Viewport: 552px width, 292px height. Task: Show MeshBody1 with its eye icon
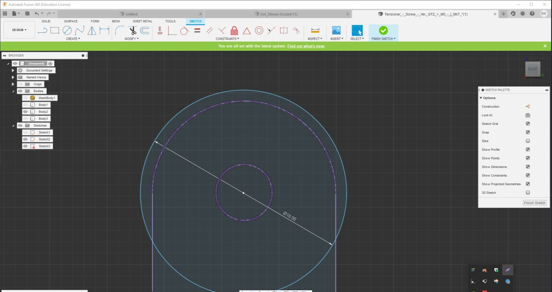click(25, 98)
